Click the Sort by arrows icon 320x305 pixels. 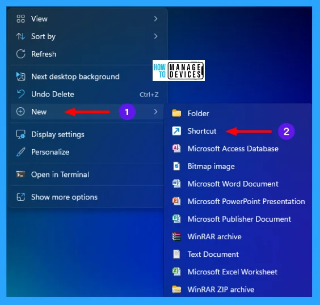coord(20,36)
